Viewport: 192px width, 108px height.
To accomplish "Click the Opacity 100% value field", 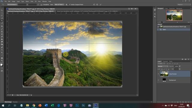I will click(176, 66).
